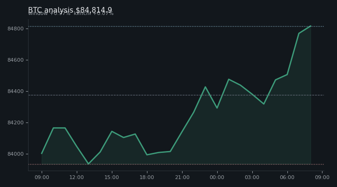This screenshot has height=187, width=337.
Task: Click the 84000 price axis label
Action: [x=15, y=154]
